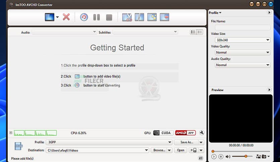Expand the Profile panel arrow button
This screenshot has width=280, height=162.
pyautogui.click(x=269, y=12)
